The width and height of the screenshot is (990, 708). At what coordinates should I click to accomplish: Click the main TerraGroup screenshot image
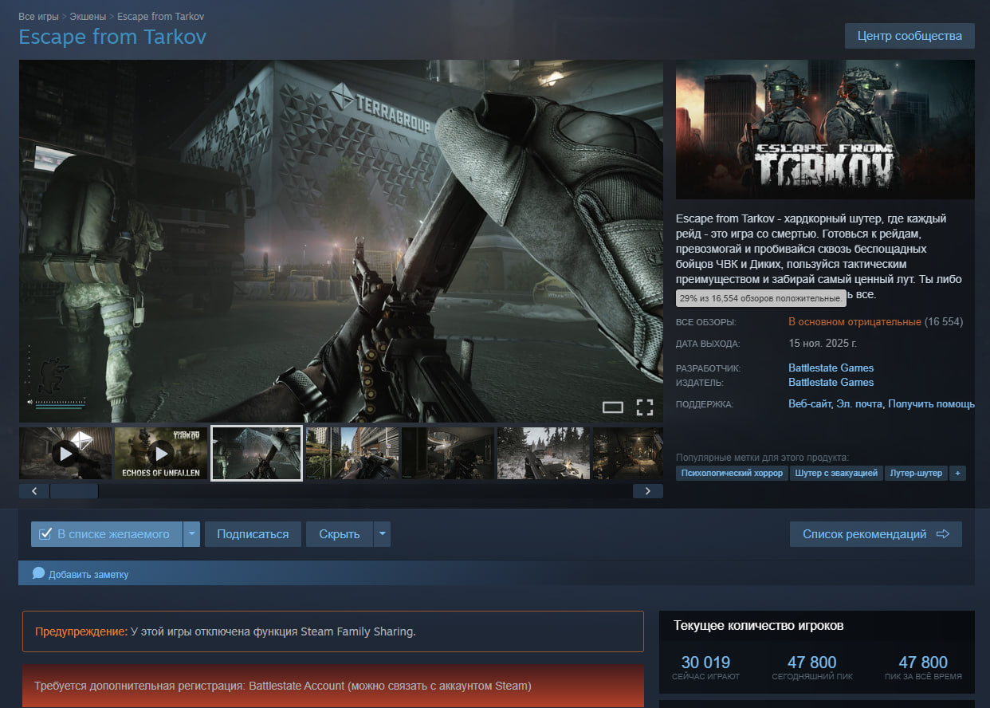341,241
